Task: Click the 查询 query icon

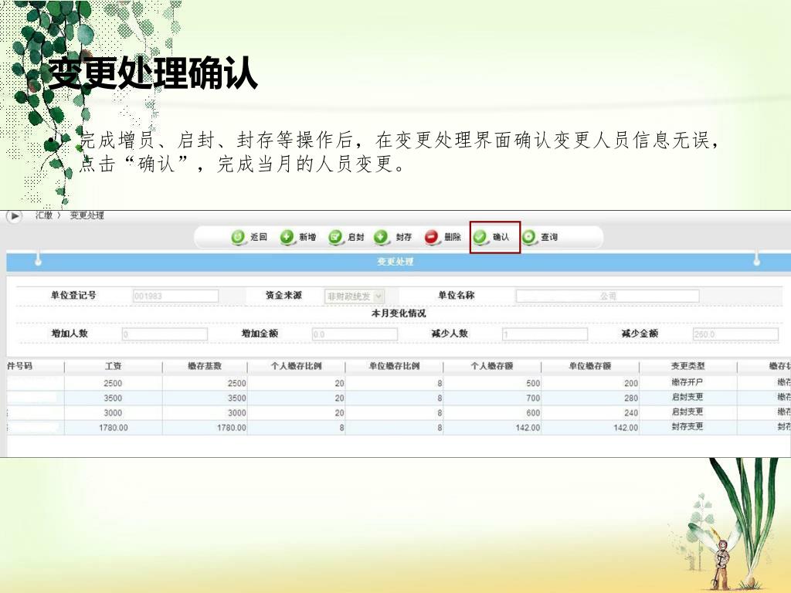Action: pyautogui.click(x=528, y=237)
